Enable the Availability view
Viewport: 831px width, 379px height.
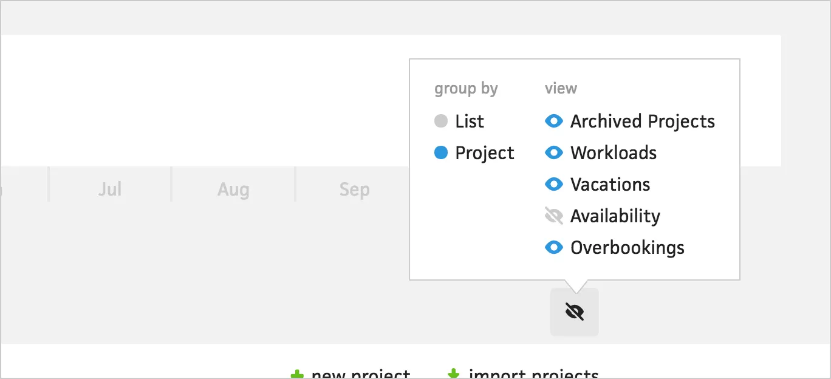554,216
